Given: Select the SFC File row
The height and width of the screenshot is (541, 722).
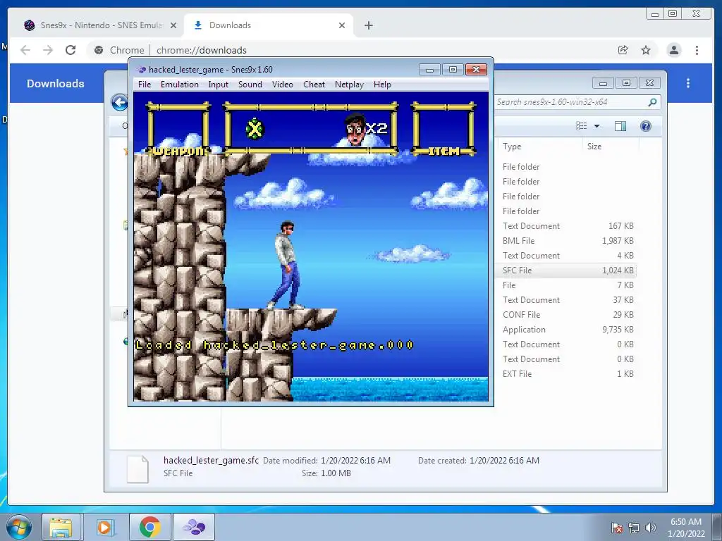Looking at the screenshot, I should (566, 270).
